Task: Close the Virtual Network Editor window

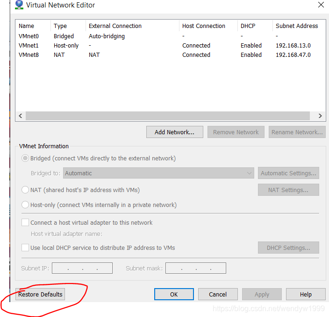Action: click(321, 5)
